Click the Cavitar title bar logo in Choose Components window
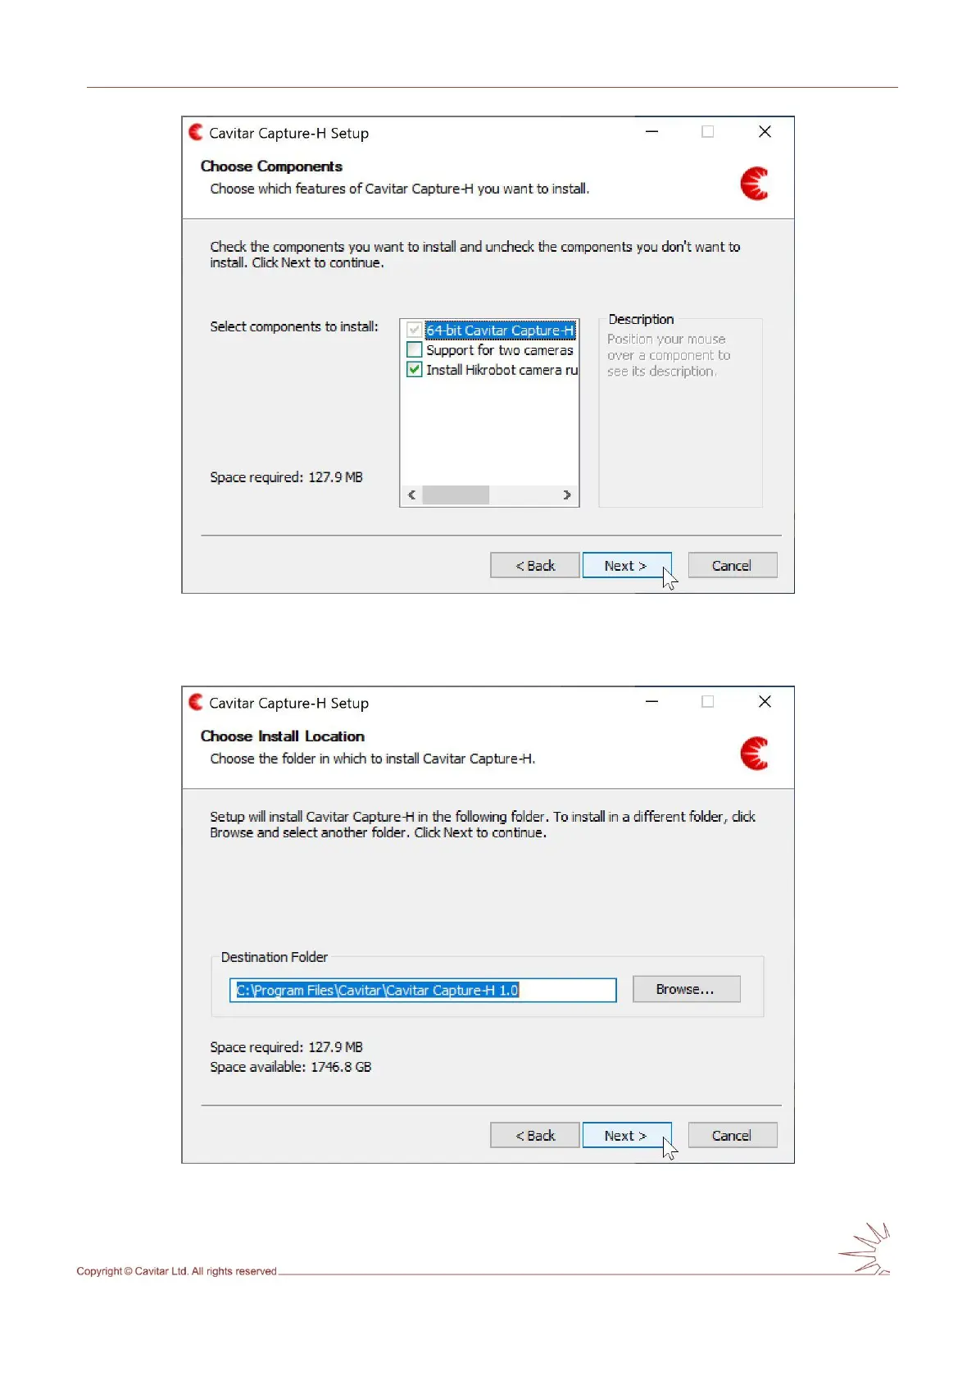 point(196,132)
